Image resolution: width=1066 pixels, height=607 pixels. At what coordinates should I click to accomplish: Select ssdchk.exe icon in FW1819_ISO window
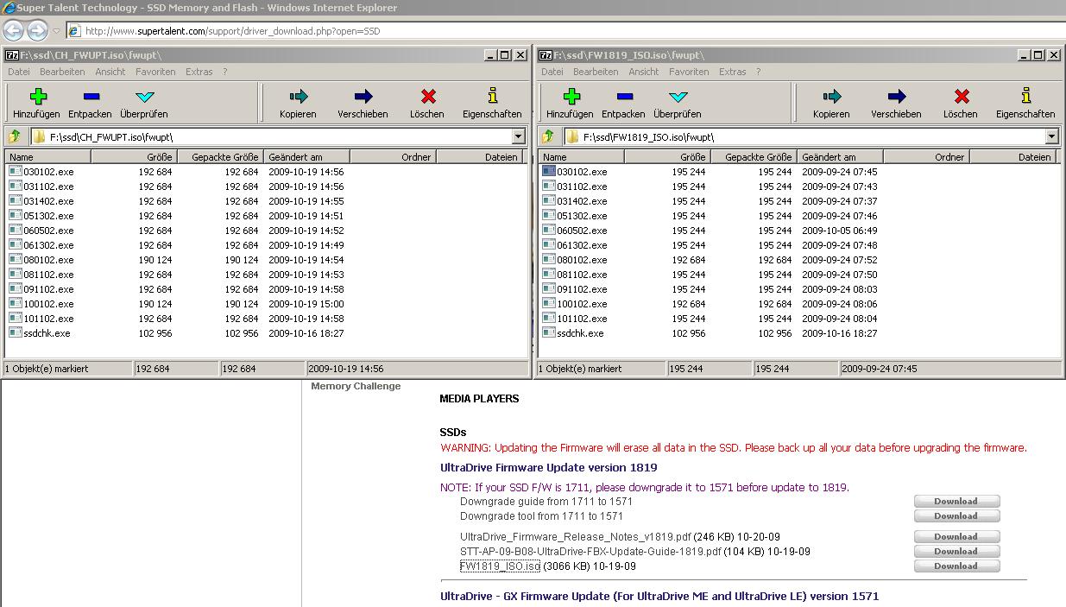(x=549, y=333)
